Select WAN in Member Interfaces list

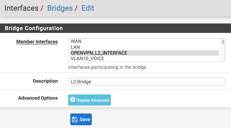145,42
